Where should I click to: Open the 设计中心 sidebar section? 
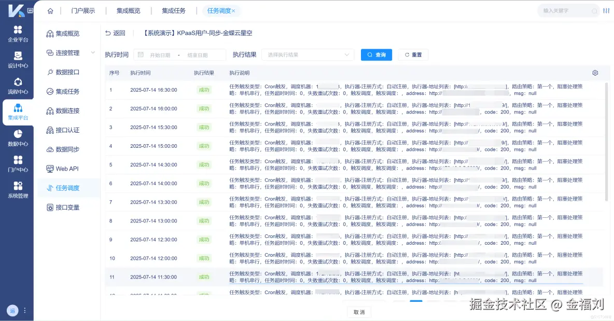pos(18,60)
